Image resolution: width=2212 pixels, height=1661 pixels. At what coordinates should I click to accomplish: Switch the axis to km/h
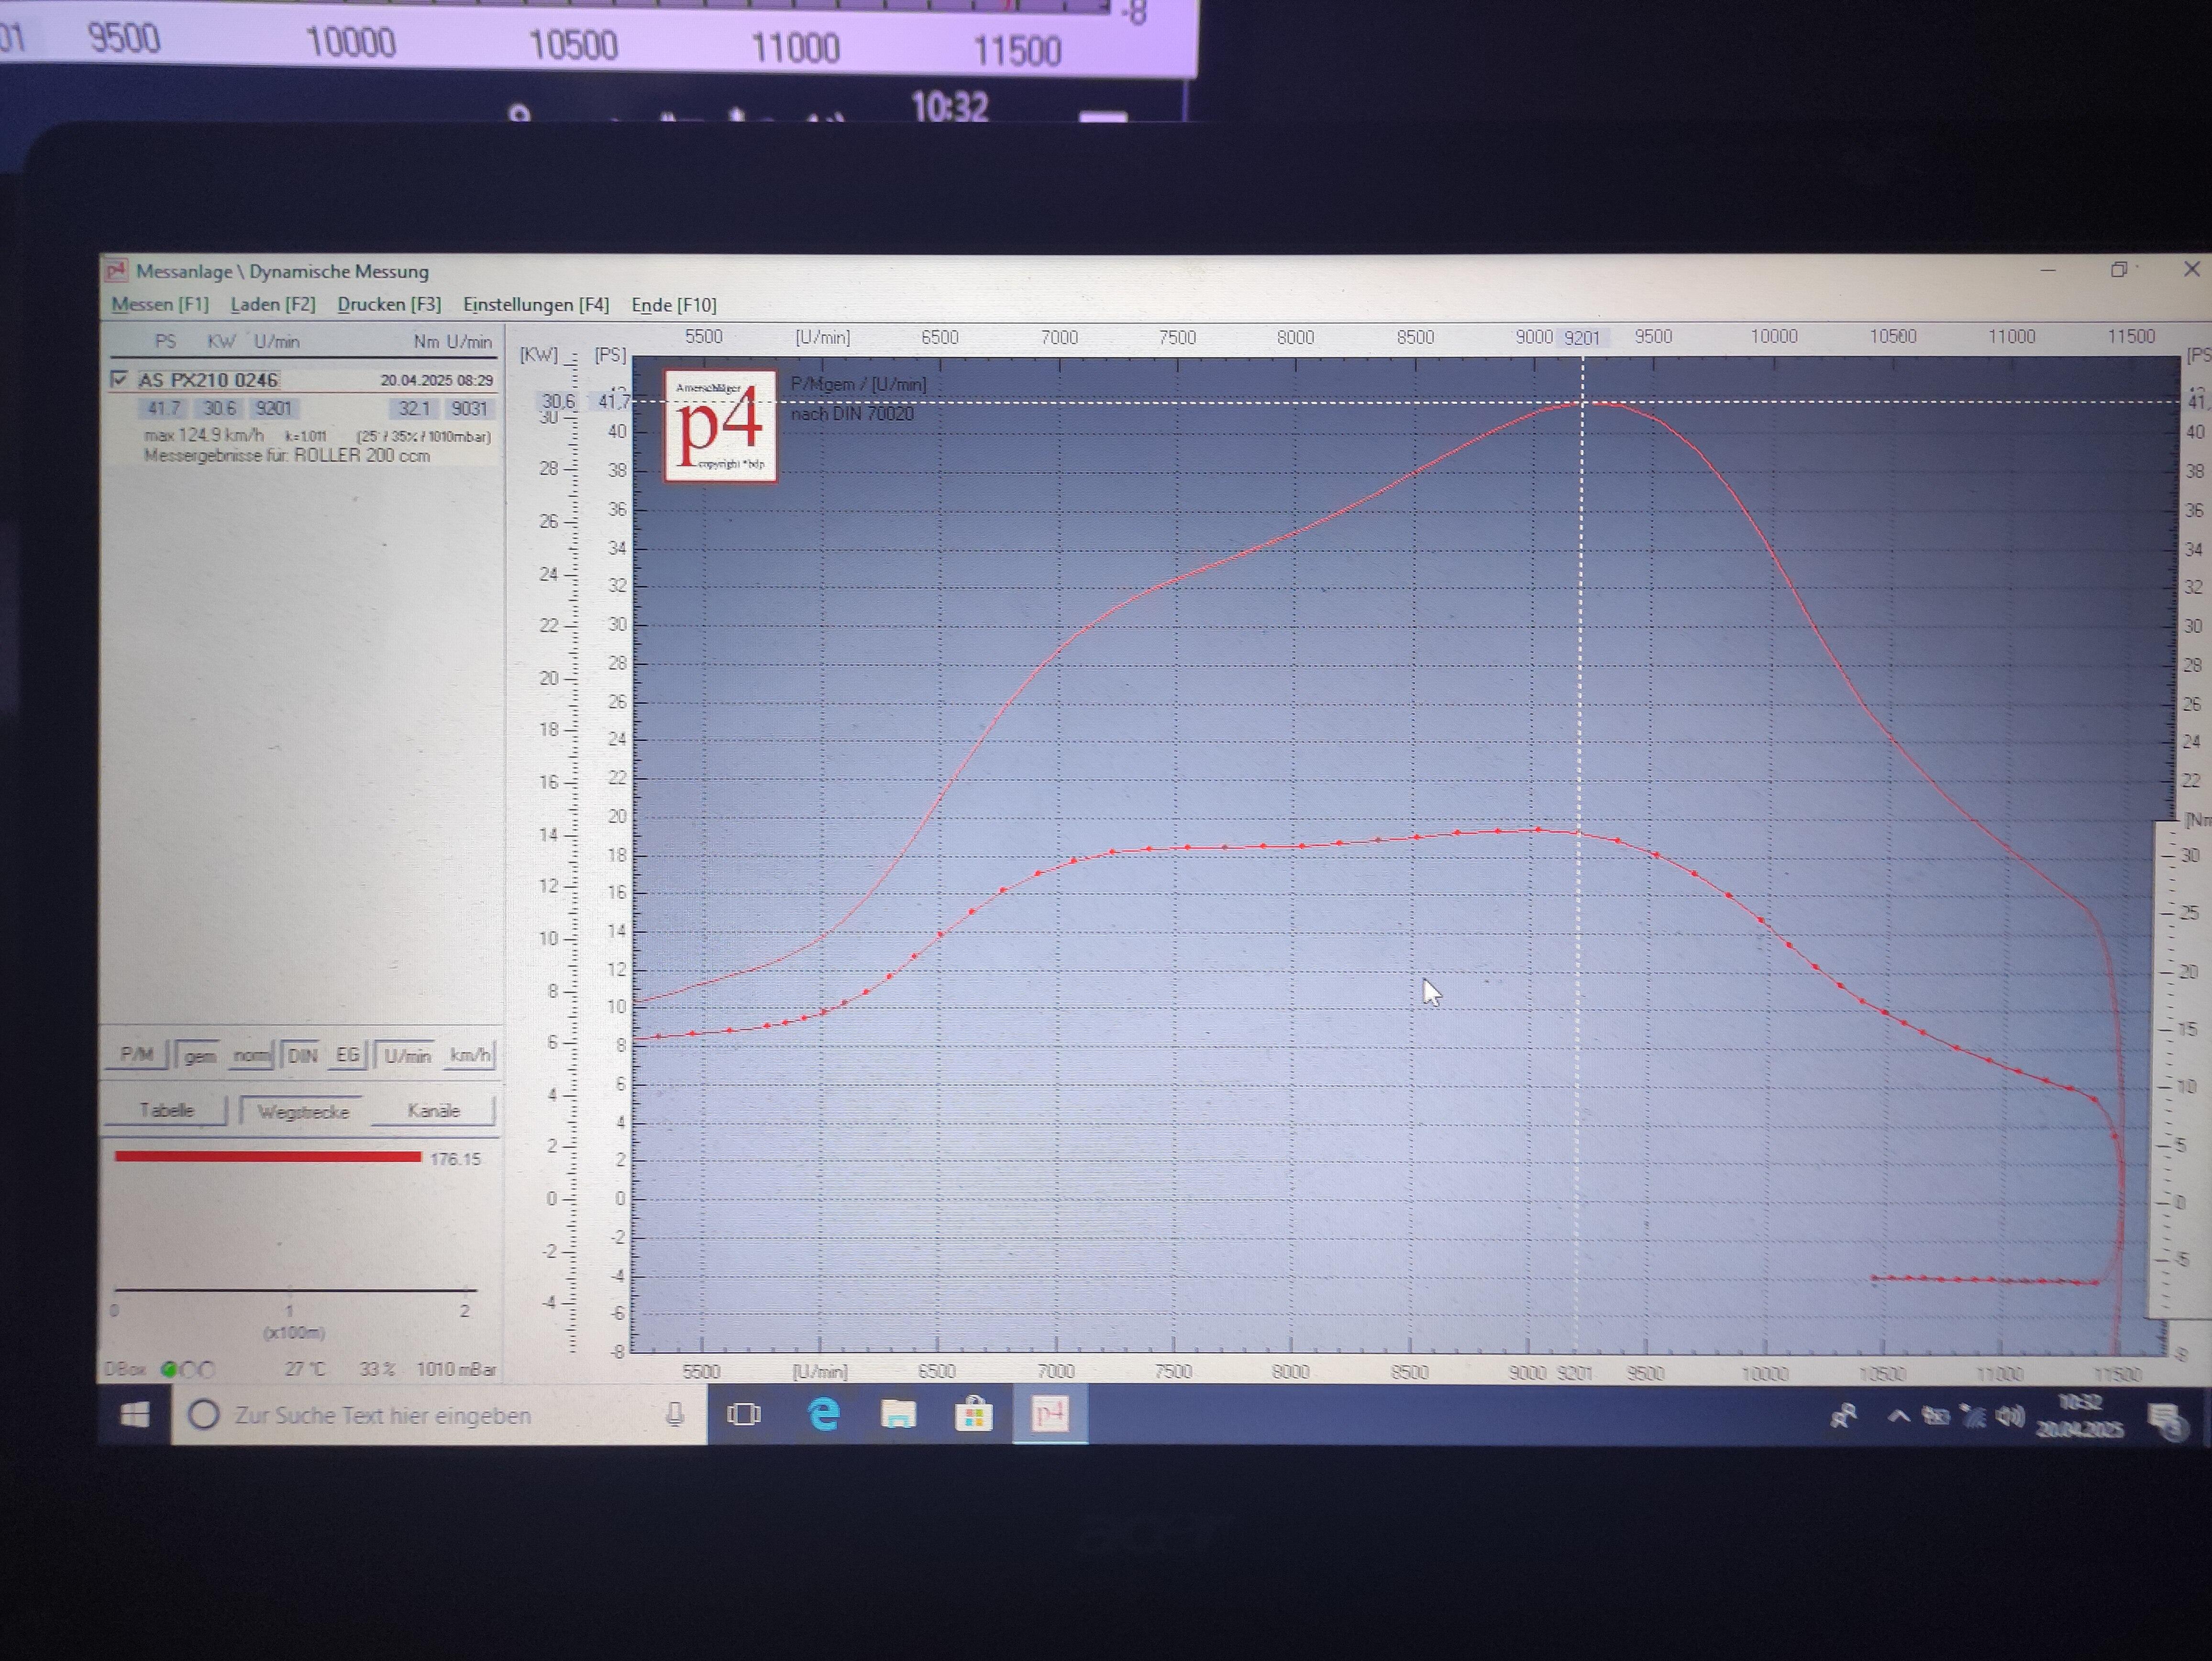point(469,1055)
